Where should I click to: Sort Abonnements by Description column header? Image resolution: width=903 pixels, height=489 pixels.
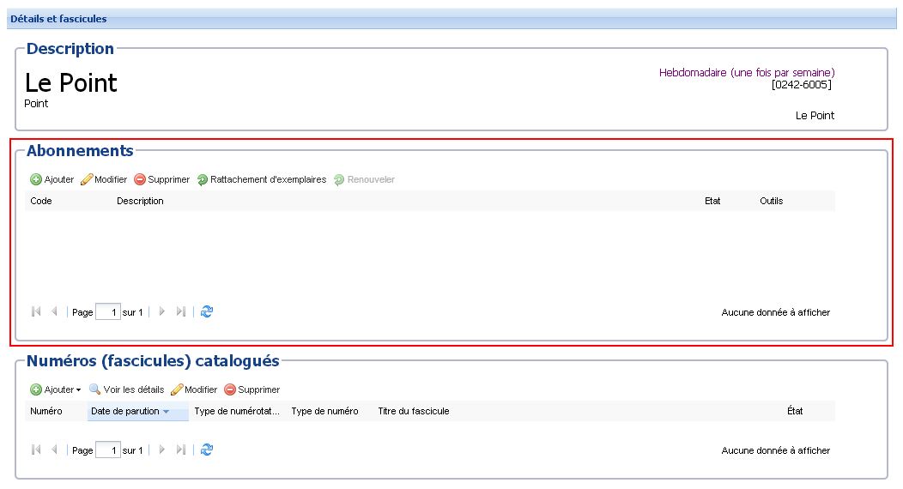click(x=140, y=201)
